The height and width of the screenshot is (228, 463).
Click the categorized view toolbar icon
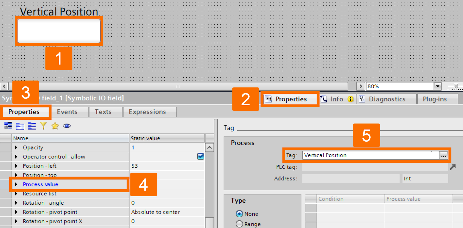coord(8,126)
